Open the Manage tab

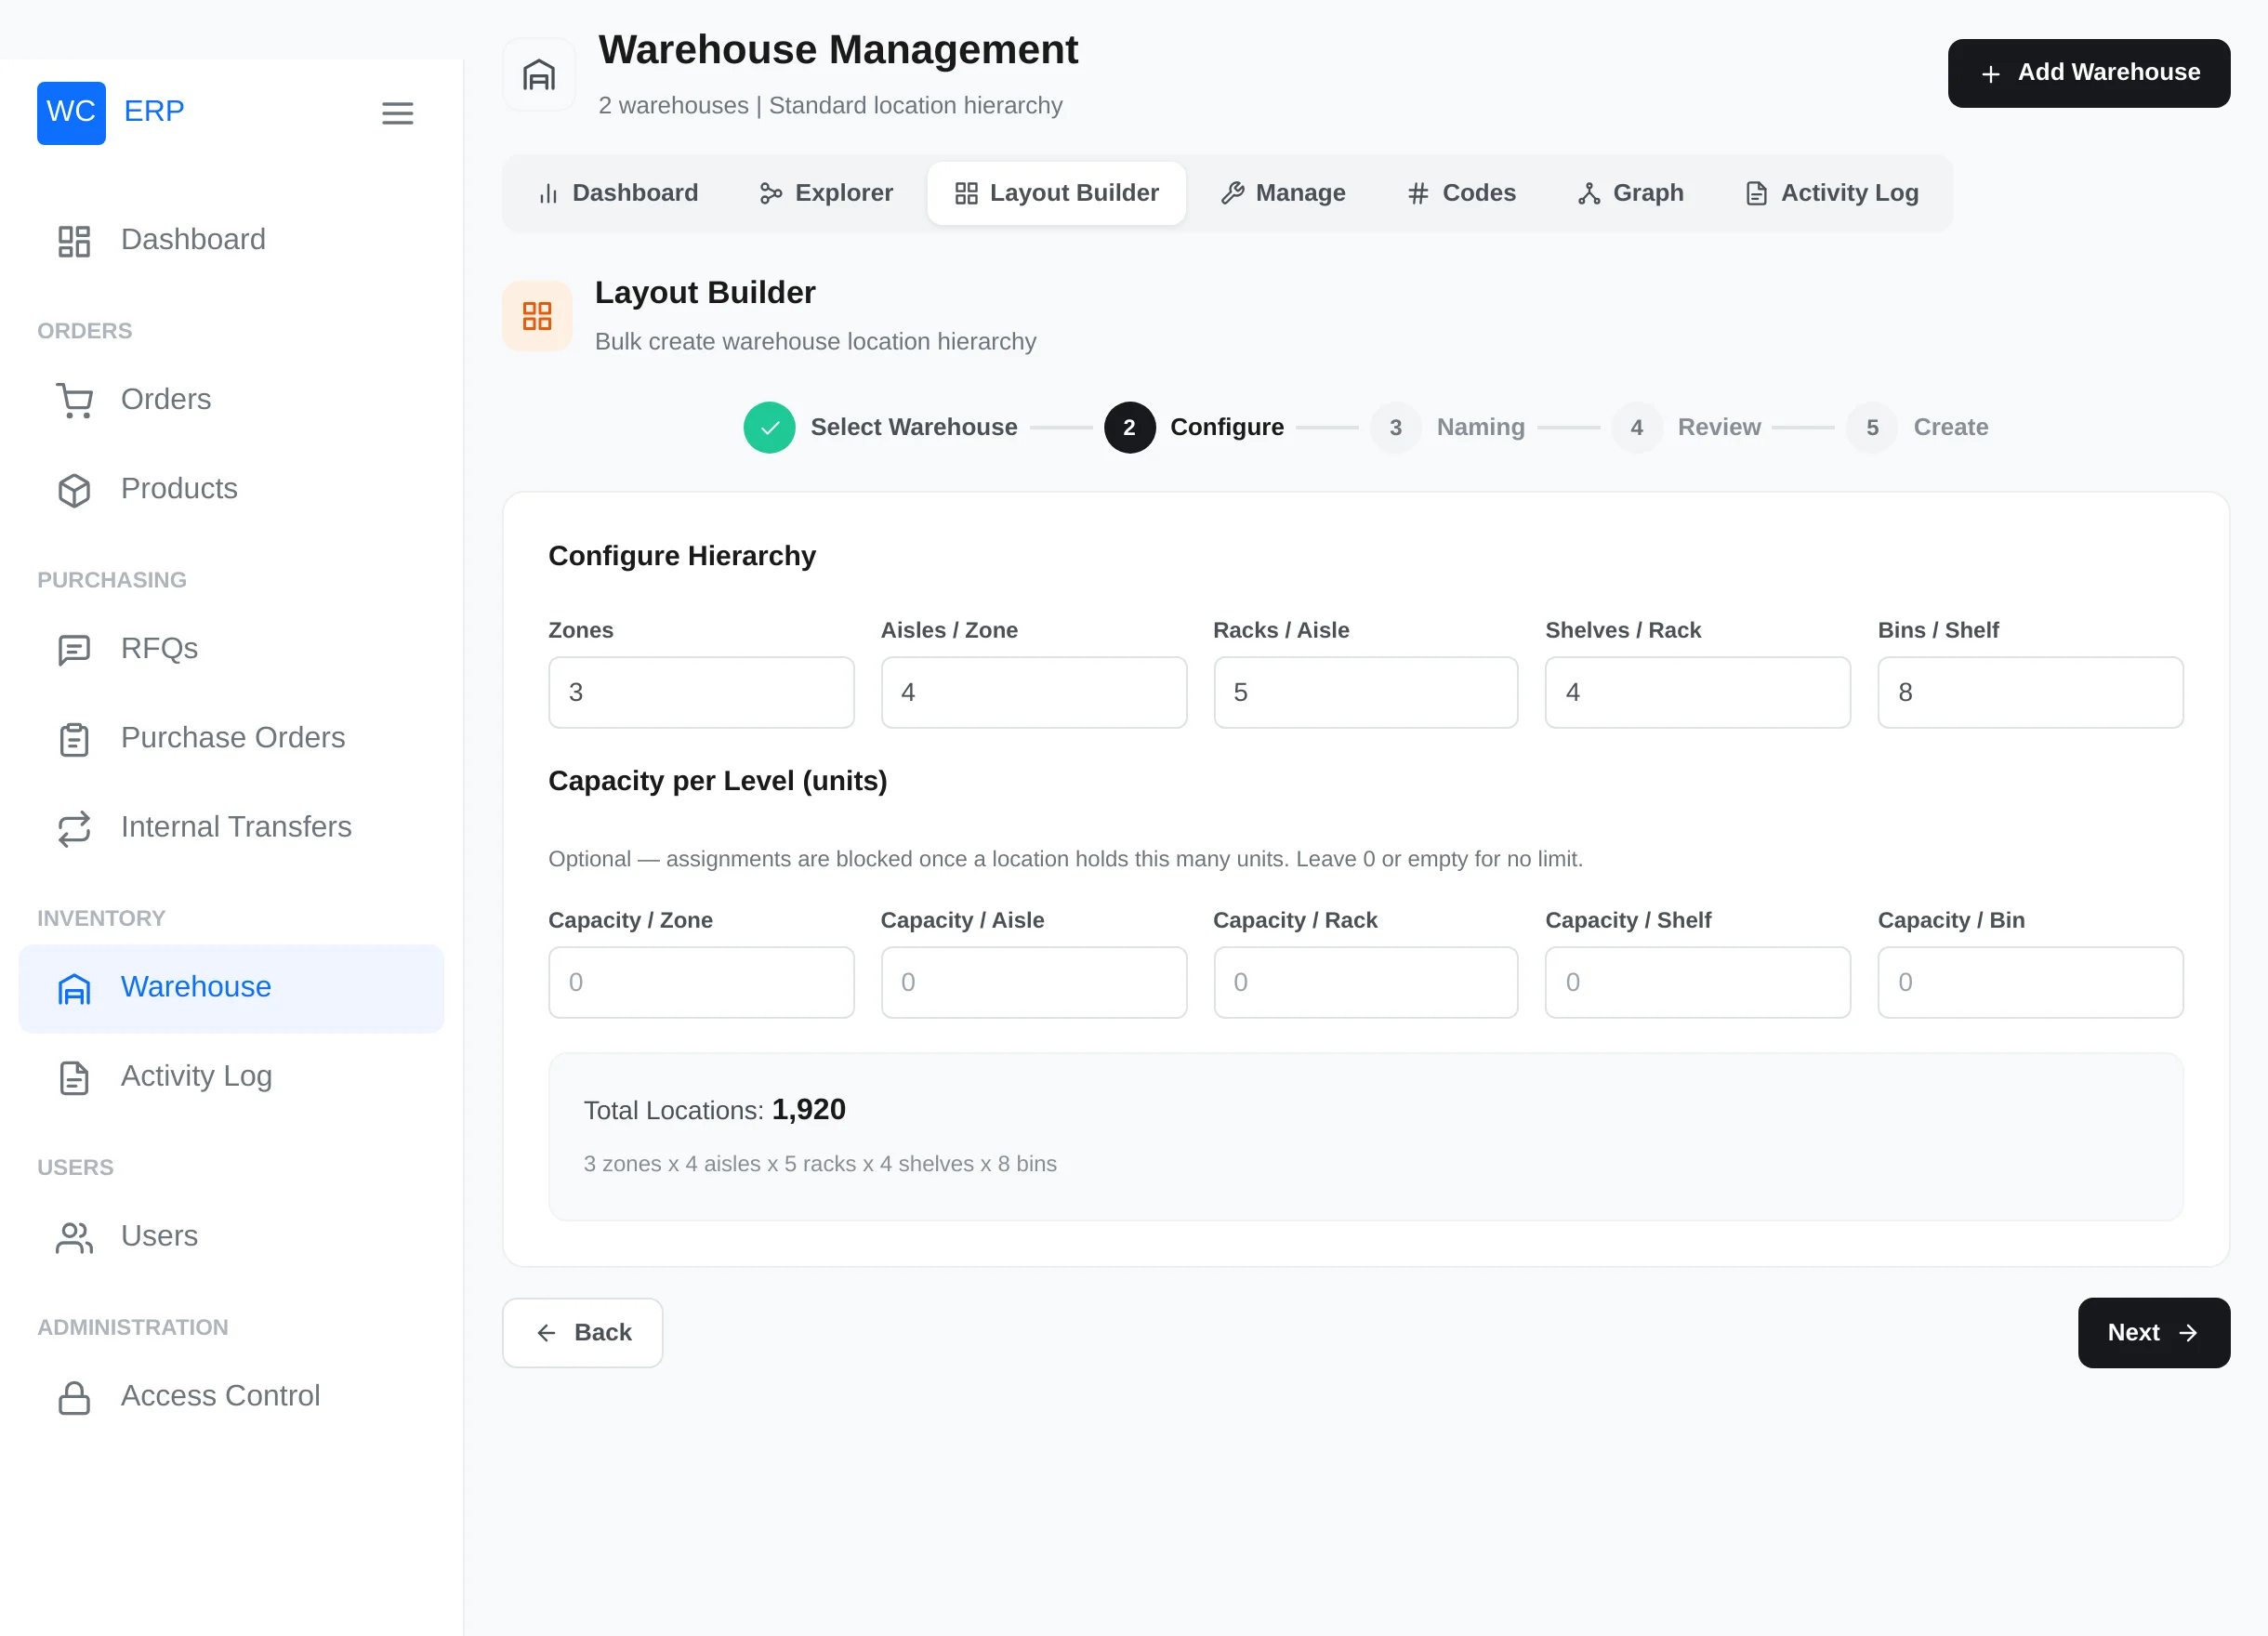coord(1282,193)
